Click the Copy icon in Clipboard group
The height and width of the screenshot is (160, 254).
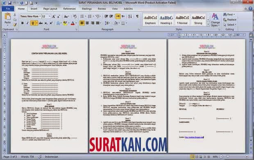[x=15, y=20]
